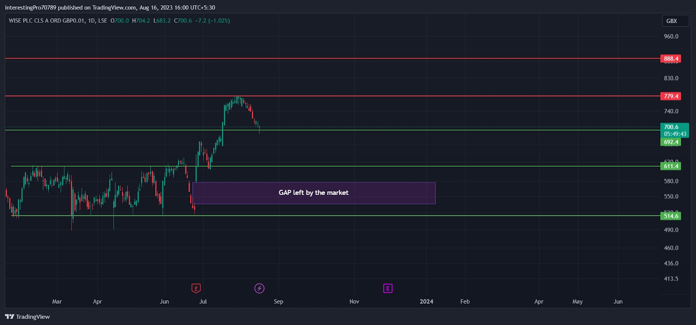Click the 2024 time axis label
This screenshot has height=325, width=696.
point(426,302)
